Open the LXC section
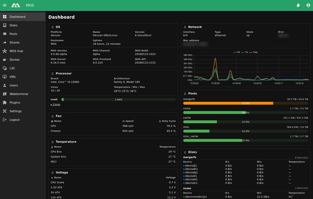Viewport: 313px width, 199px height. [x=23, y=68]
